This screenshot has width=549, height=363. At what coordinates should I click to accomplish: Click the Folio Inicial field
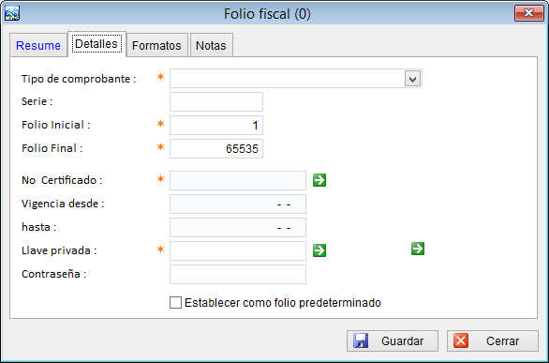[x=216, y=125]
